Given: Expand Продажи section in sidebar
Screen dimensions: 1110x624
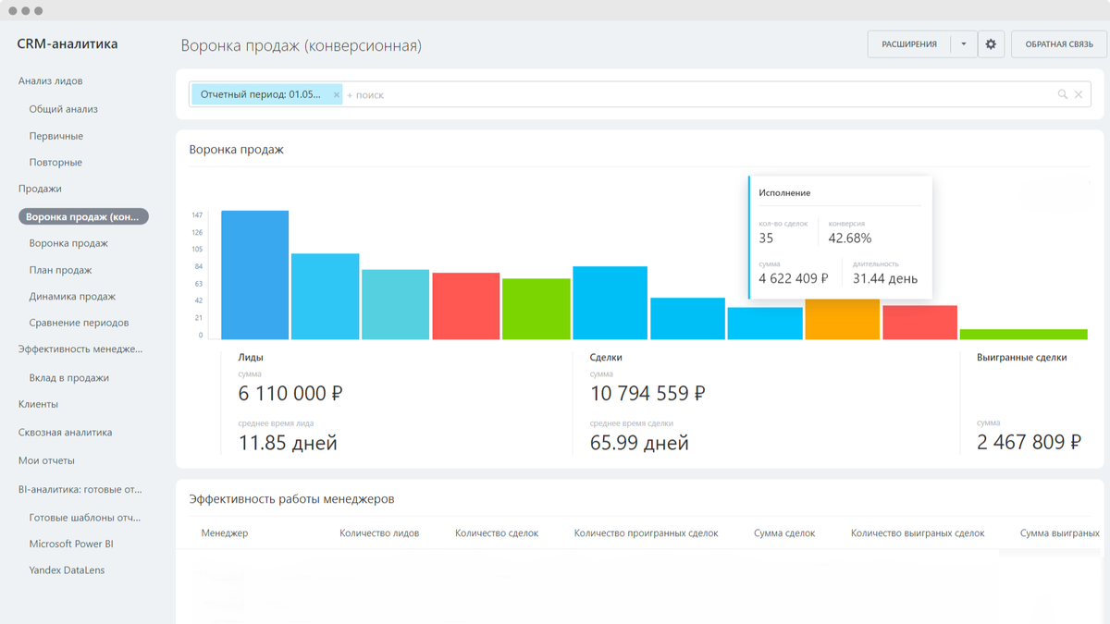Looking at the screenshot, I should point(40,189).
